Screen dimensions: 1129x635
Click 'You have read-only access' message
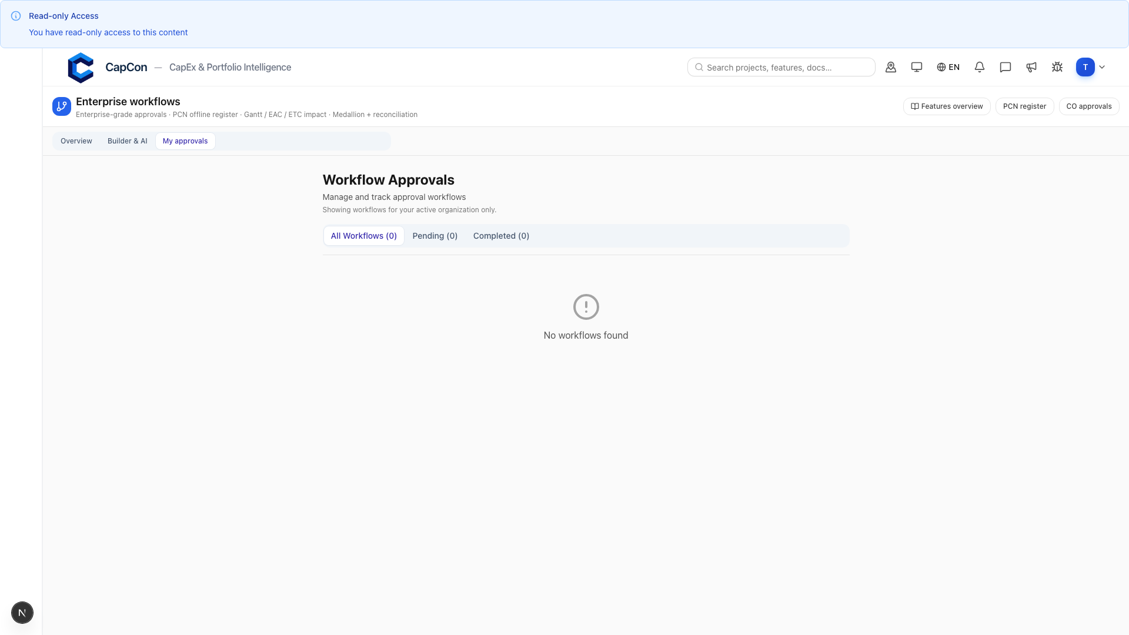pos(108,32)
